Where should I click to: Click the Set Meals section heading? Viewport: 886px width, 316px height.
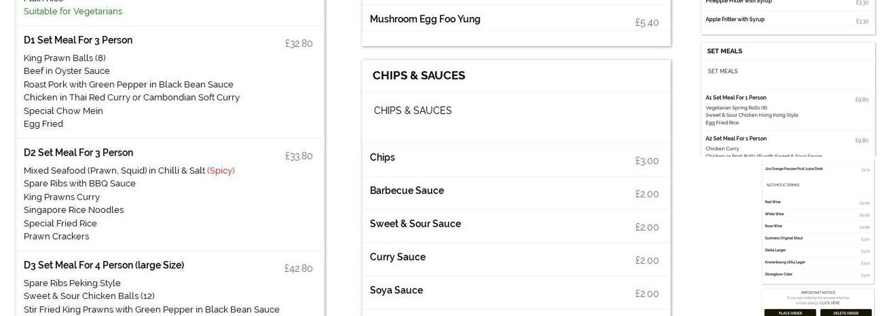pos(725,51)
